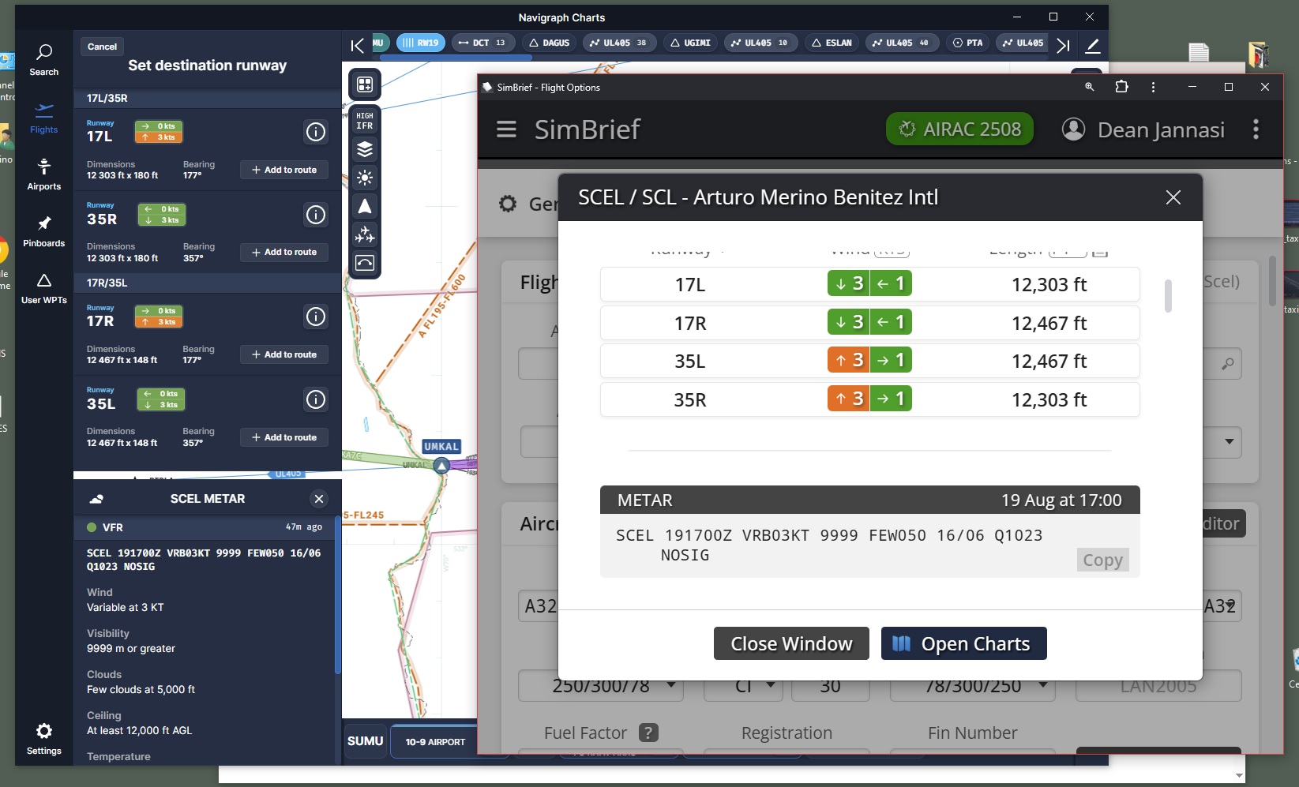1299x787 pixels.
Task: Select the PTA waypoint chip
Action: tap(967, 43)
